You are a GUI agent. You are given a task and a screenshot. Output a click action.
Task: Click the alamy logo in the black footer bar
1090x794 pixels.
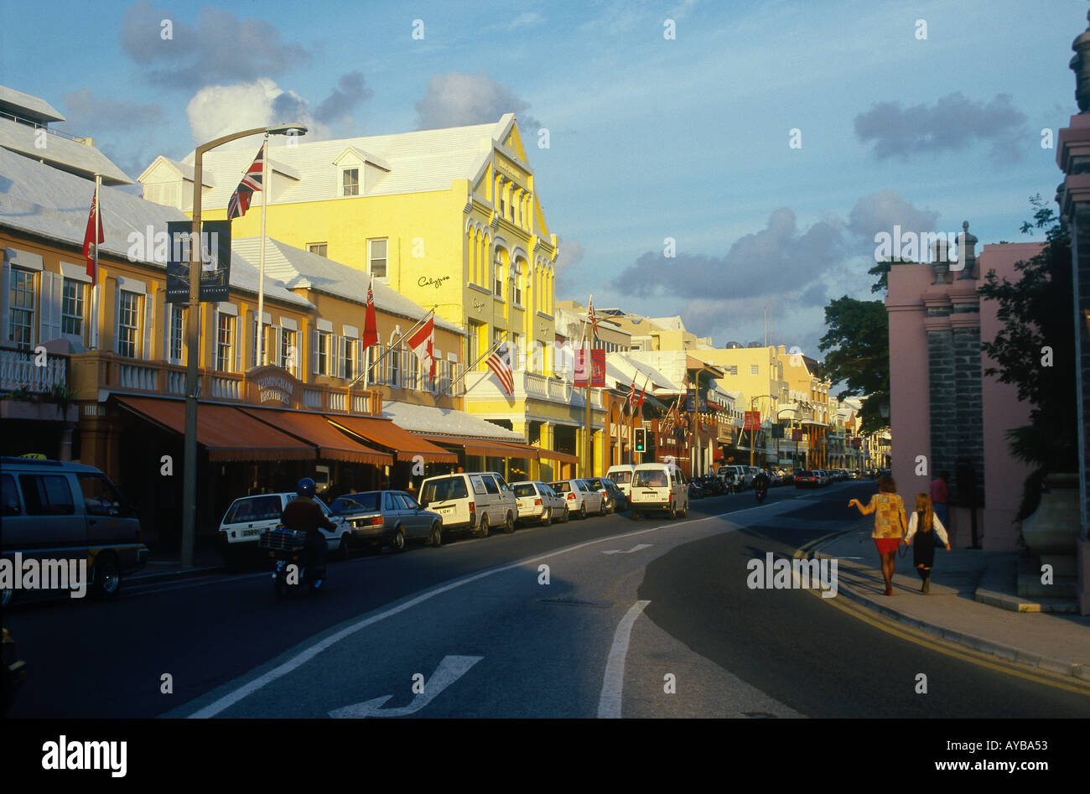pos(84,756)
